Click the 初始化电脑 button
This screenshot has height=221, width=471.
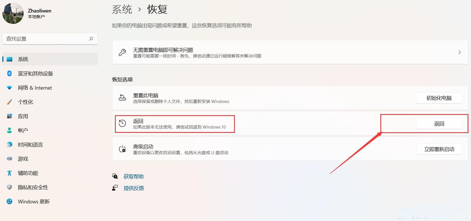(439, 98)
